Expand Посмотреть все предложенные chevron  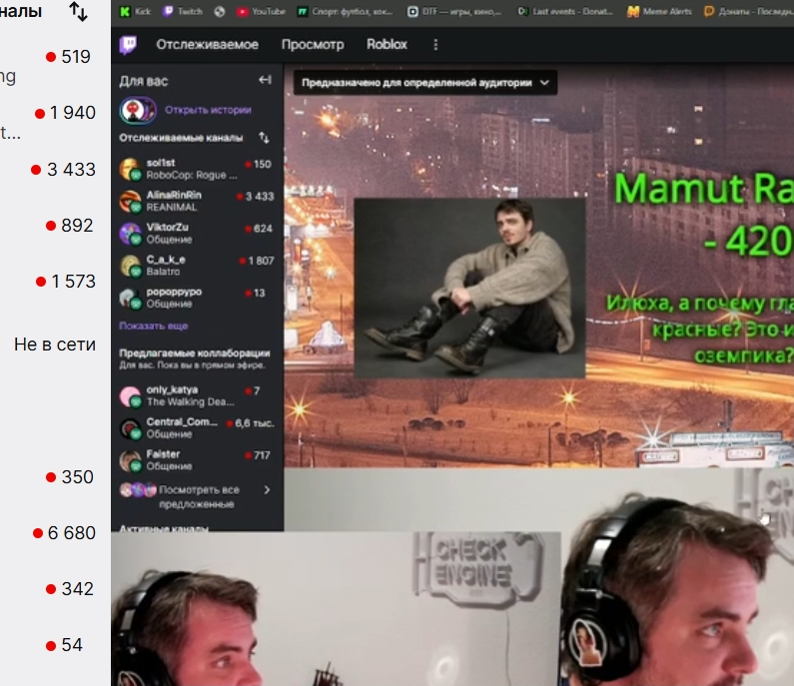[x=267, y=490]
